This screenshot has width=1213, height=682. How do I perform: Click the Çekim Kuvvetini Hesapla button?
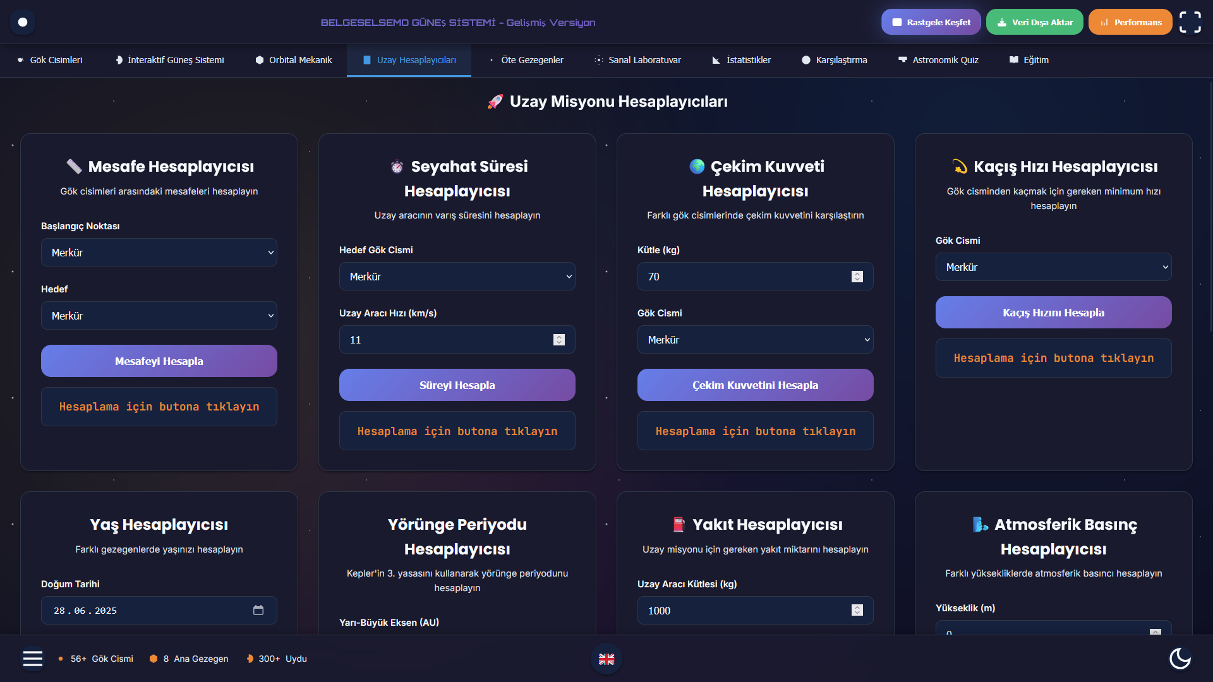pos(755,385)
